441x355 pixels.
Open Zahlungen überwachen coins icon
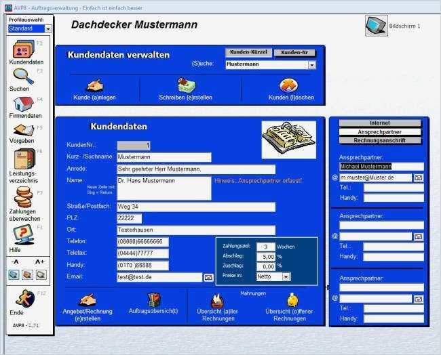[23, 197]
